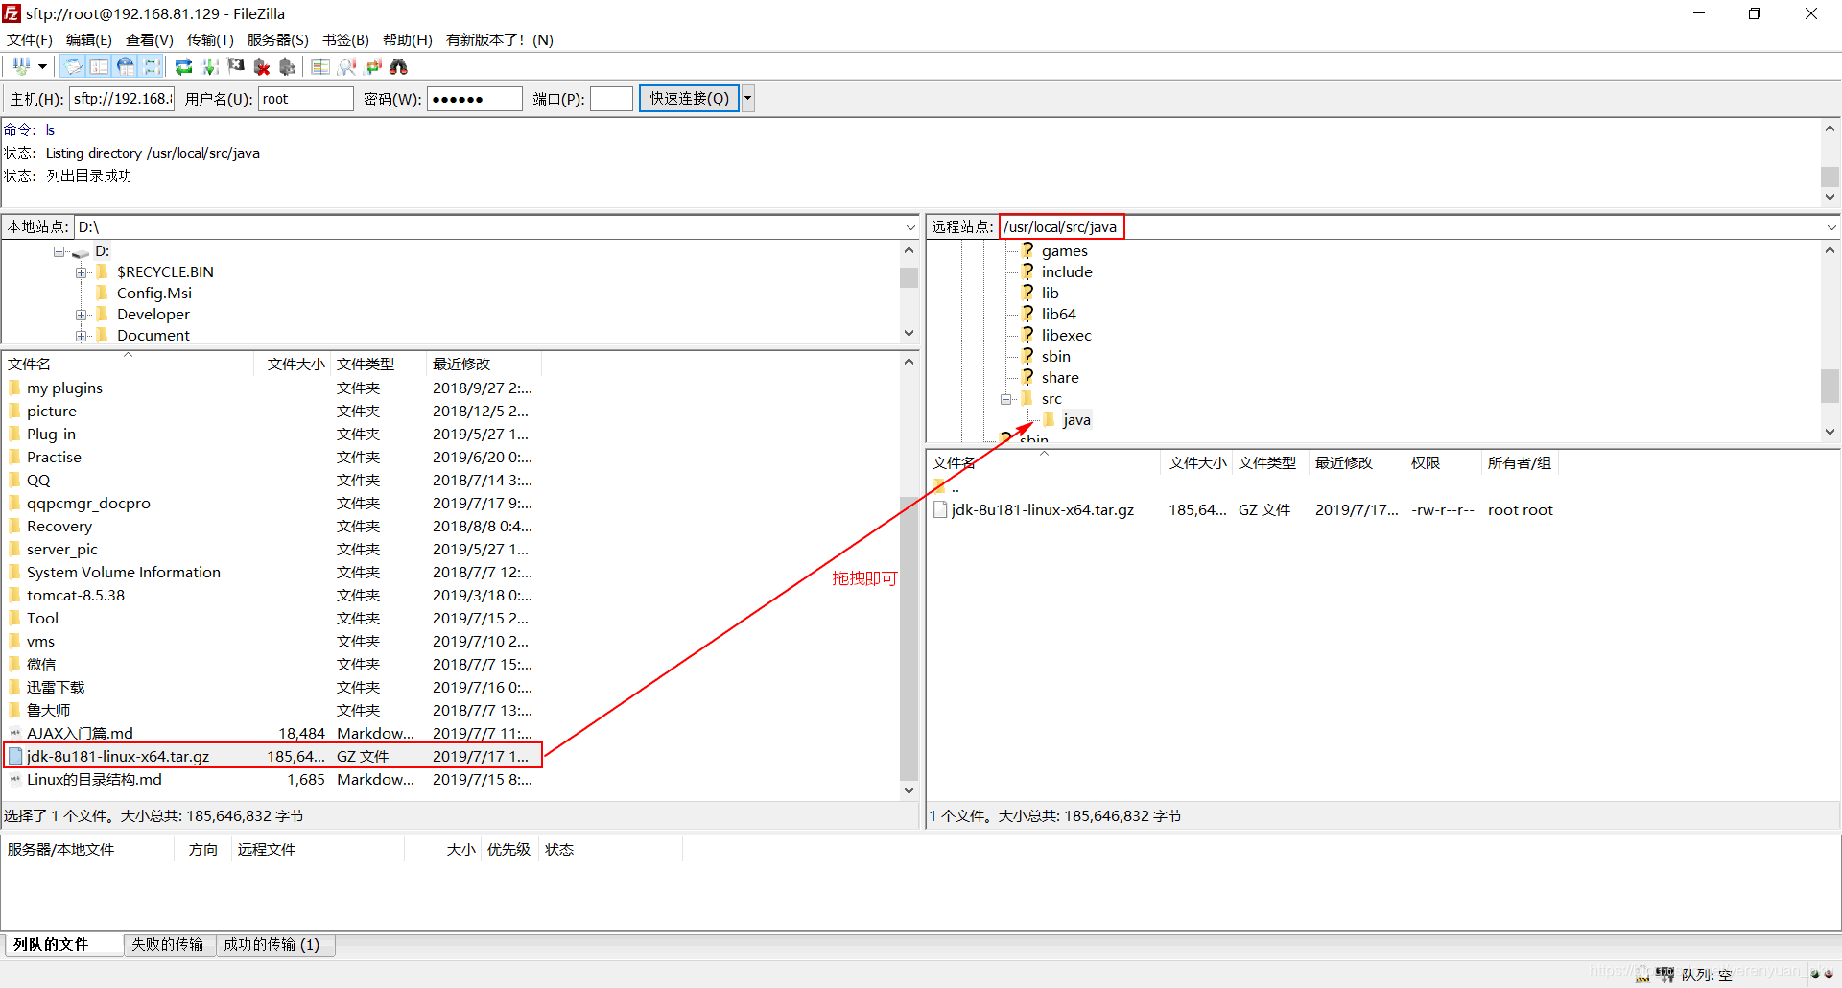Viewport: 1842px width, 988px height.
Task: Click the encryption lock icon in status bar
Action: click(1641, 974)
